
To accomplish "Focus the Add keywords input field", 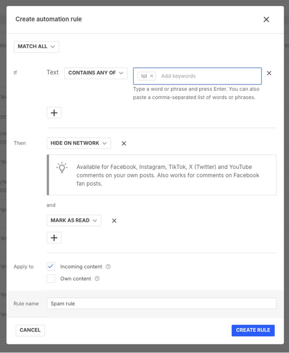I will click(209, 76).
